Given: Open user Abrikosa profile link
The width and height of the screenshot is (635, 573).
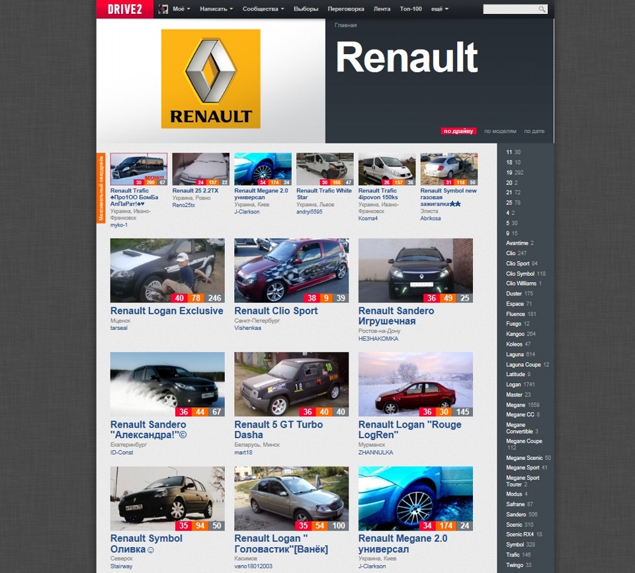Looking at the screenshot, I should tap(431, 219).
